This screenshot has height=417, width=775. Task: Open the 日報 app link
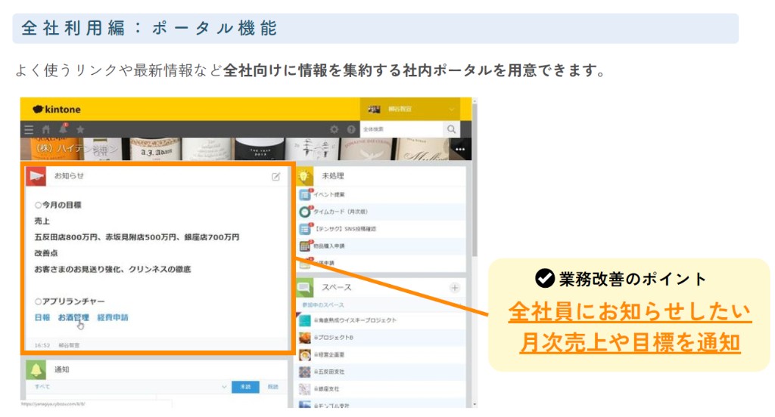pos(42,317)
